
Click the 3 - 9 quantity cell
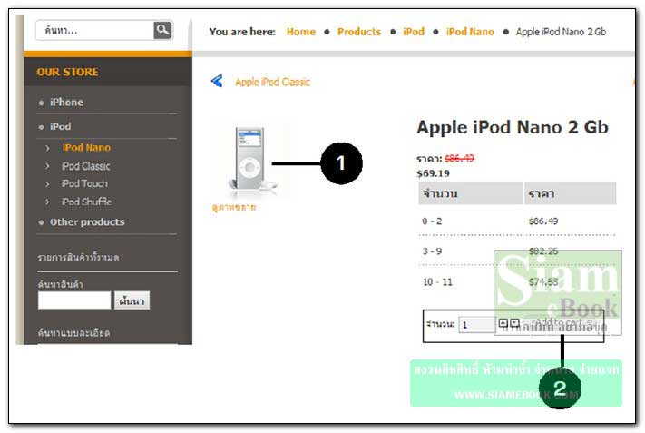pos(432,251)
